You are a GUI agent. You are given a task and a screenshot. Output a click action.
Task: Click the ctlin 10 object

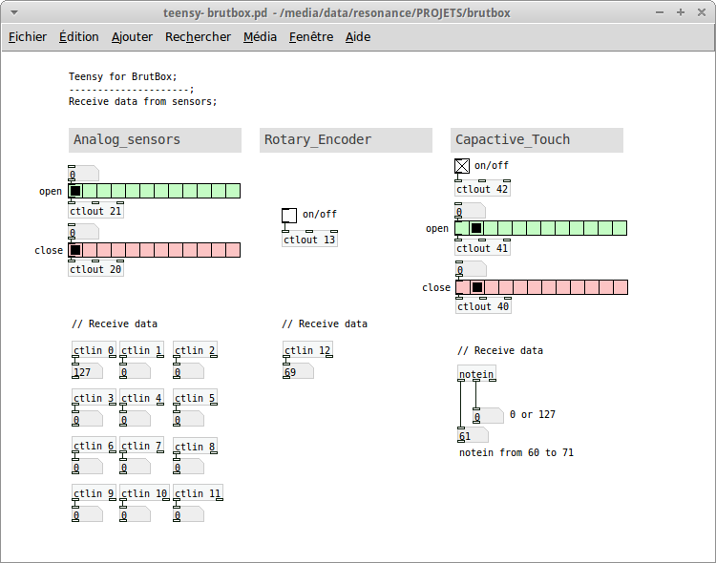click(144, 493)
